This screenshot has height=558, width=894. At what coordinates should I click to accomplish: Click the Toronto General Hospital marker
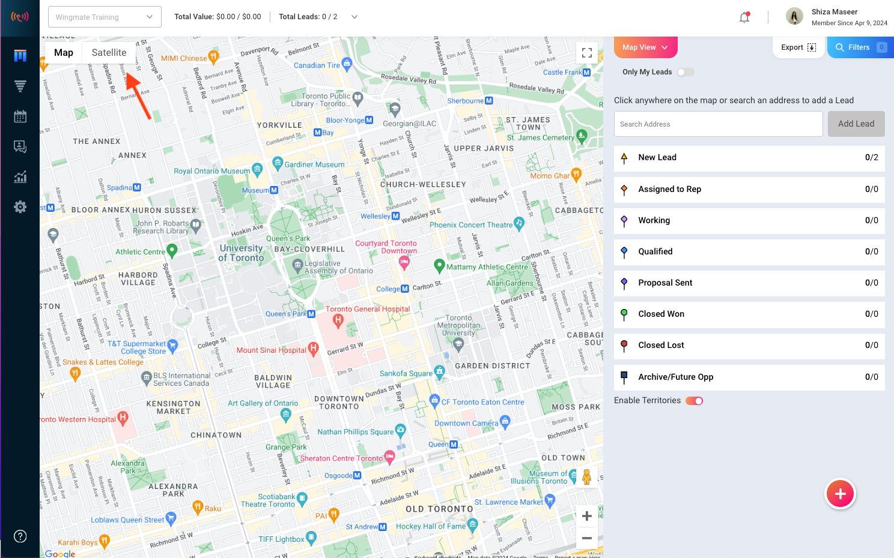coord(338,320)
